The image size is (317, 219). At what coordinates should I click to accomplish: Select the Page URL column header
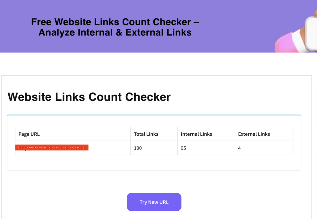(x=29, y=134)
